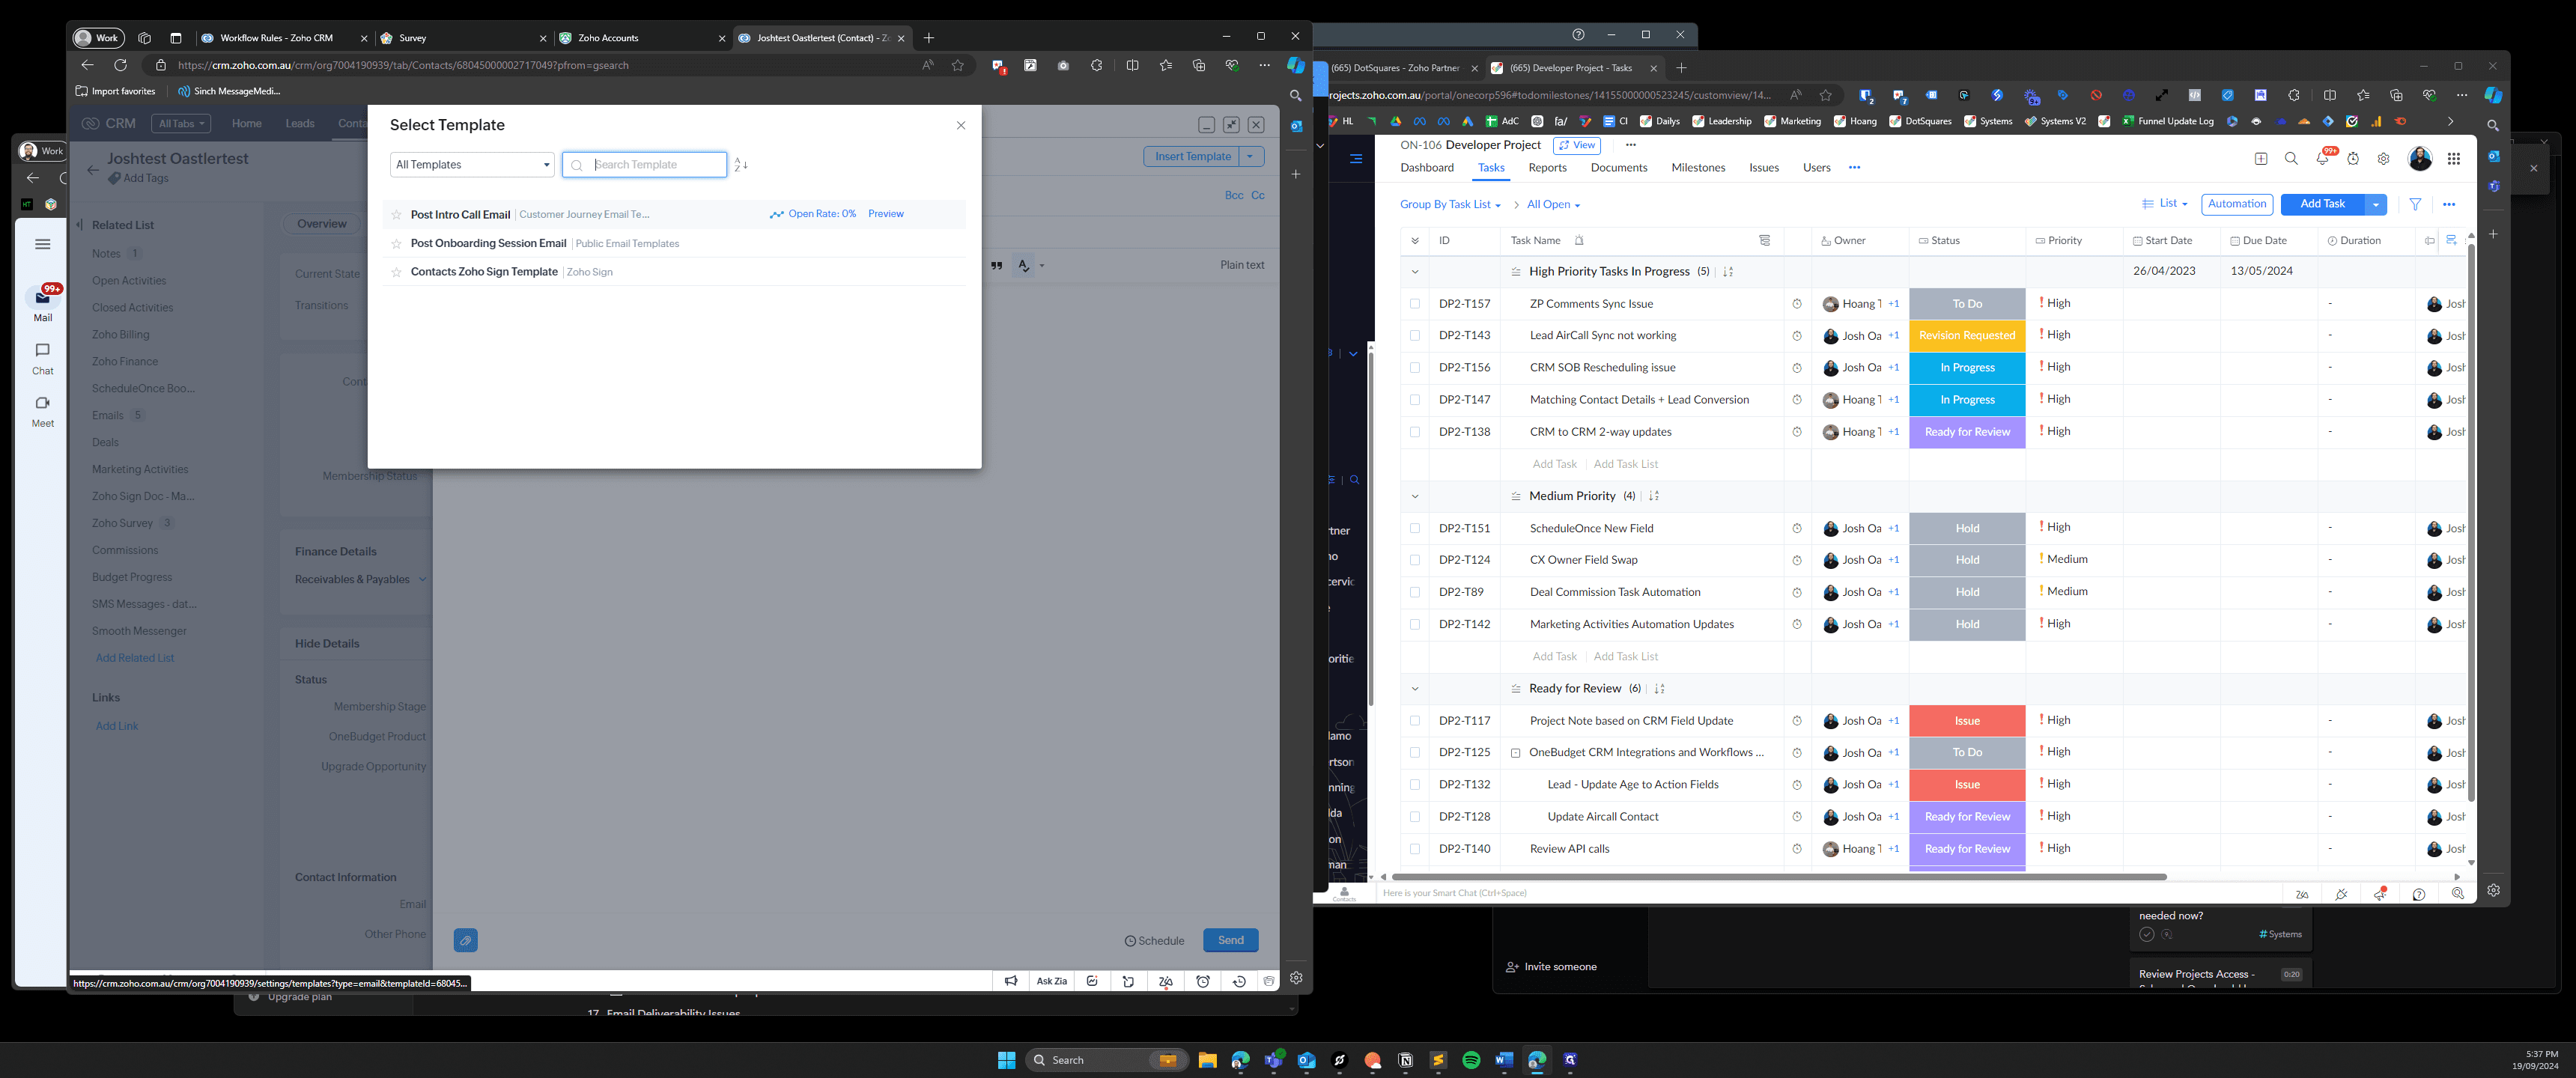Viewport: 2576px width, 1078px height.
Task: Click the template sort order icon
Action: (741, 165)
